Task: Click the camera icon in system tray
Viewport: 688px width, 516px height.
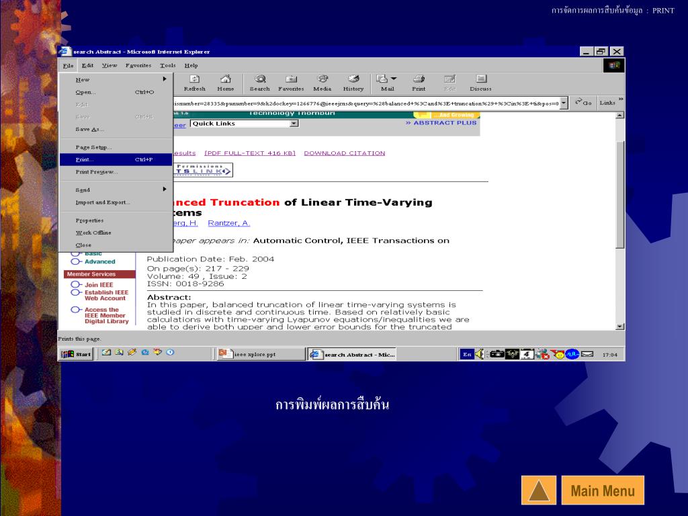Action: click(497, 354)
